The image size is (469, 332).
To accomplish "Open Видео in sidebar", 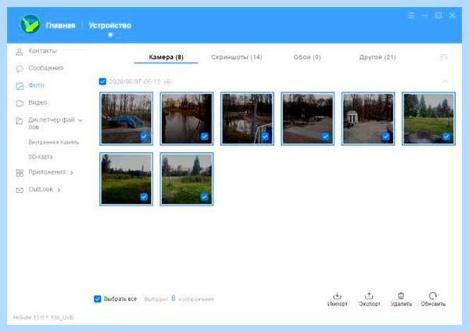I will tap(38, 102).
